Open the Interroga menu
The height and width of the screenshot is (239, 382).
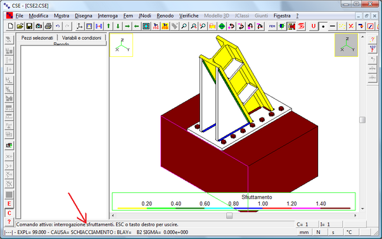(108, 16)
